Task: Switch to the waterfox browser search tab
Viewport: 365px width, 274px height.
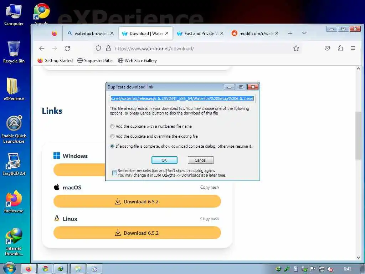Action: pos(90,33)
